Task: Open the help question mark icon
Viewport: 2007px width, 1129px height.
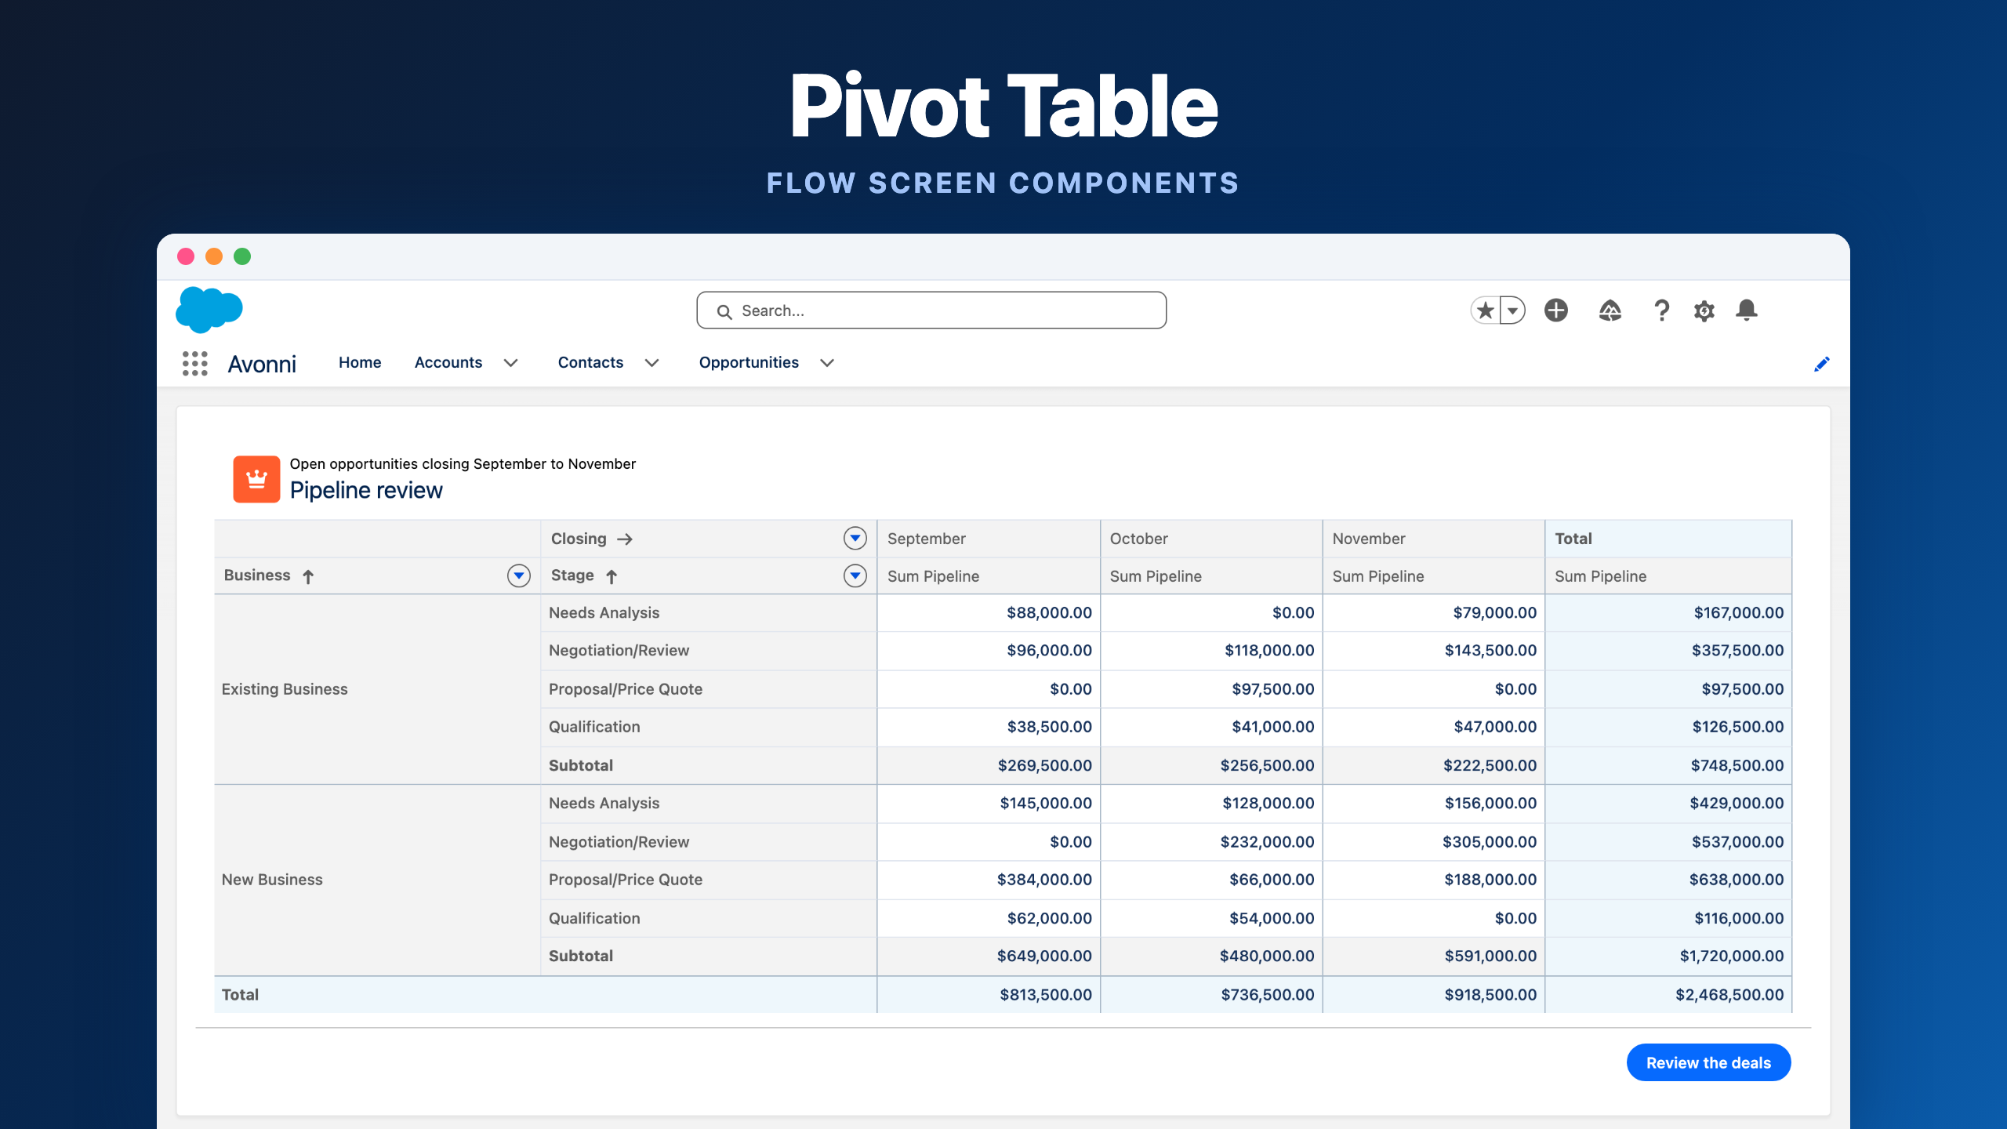Action: [1661, 310]
